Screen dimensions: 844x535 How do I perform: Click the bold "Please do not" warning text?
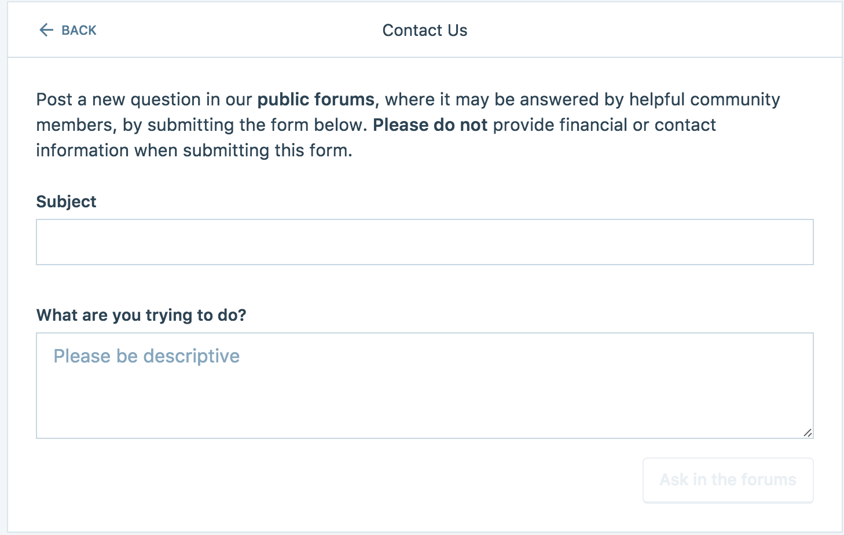(430, 125)
